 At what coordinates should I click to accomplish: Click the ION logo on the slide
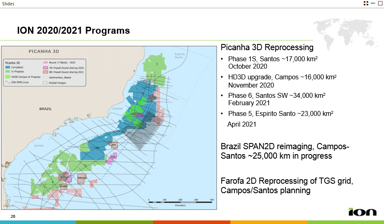(363, 212)
